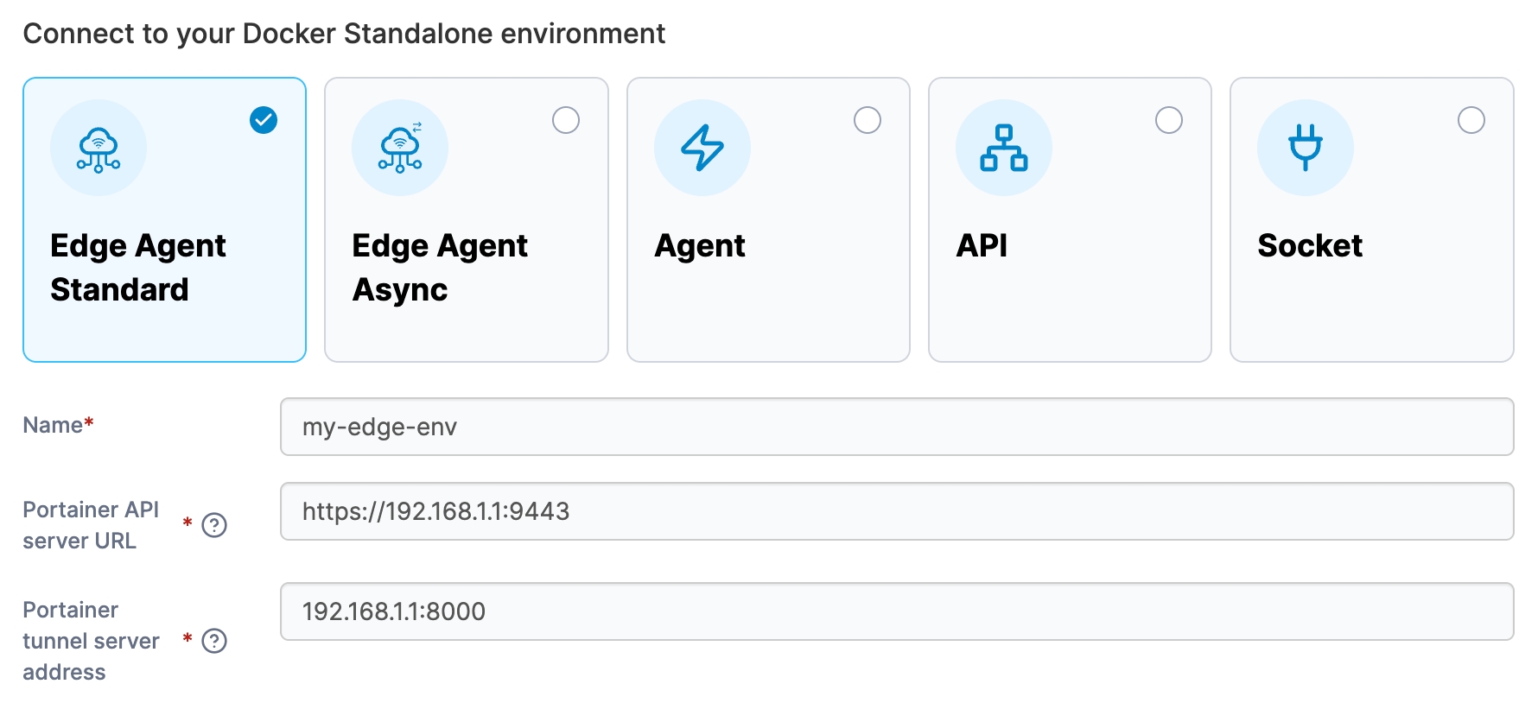1538x703 pixels.
Task: Open help for Portainer tunnel server address
Action: coord(214,641)
